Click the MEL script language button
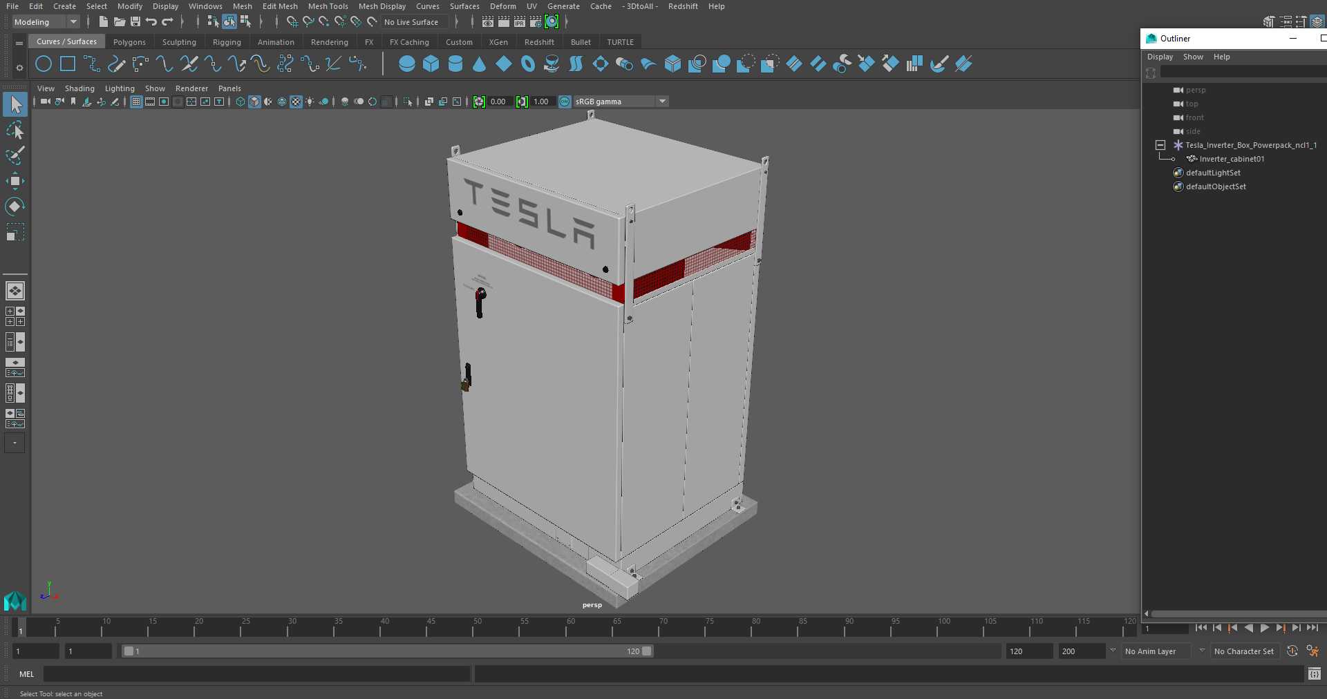 26,674
